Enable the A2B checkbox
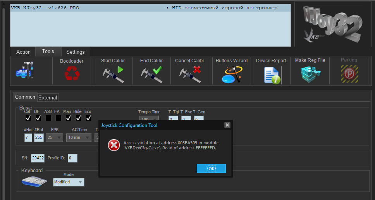This screenshot has width=375, height=200. coord(48,118)
